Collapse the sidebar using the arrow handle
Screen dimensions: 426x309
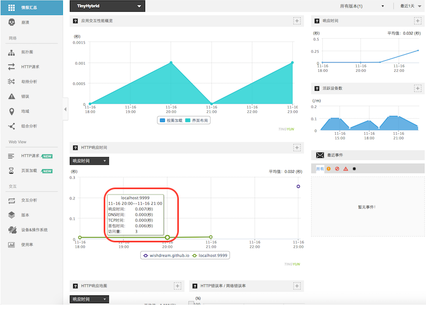tap(66, 109)
